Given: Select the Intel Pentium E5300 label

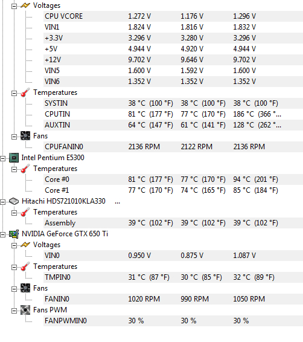Looking at the screenshot, I should (53, 158).
